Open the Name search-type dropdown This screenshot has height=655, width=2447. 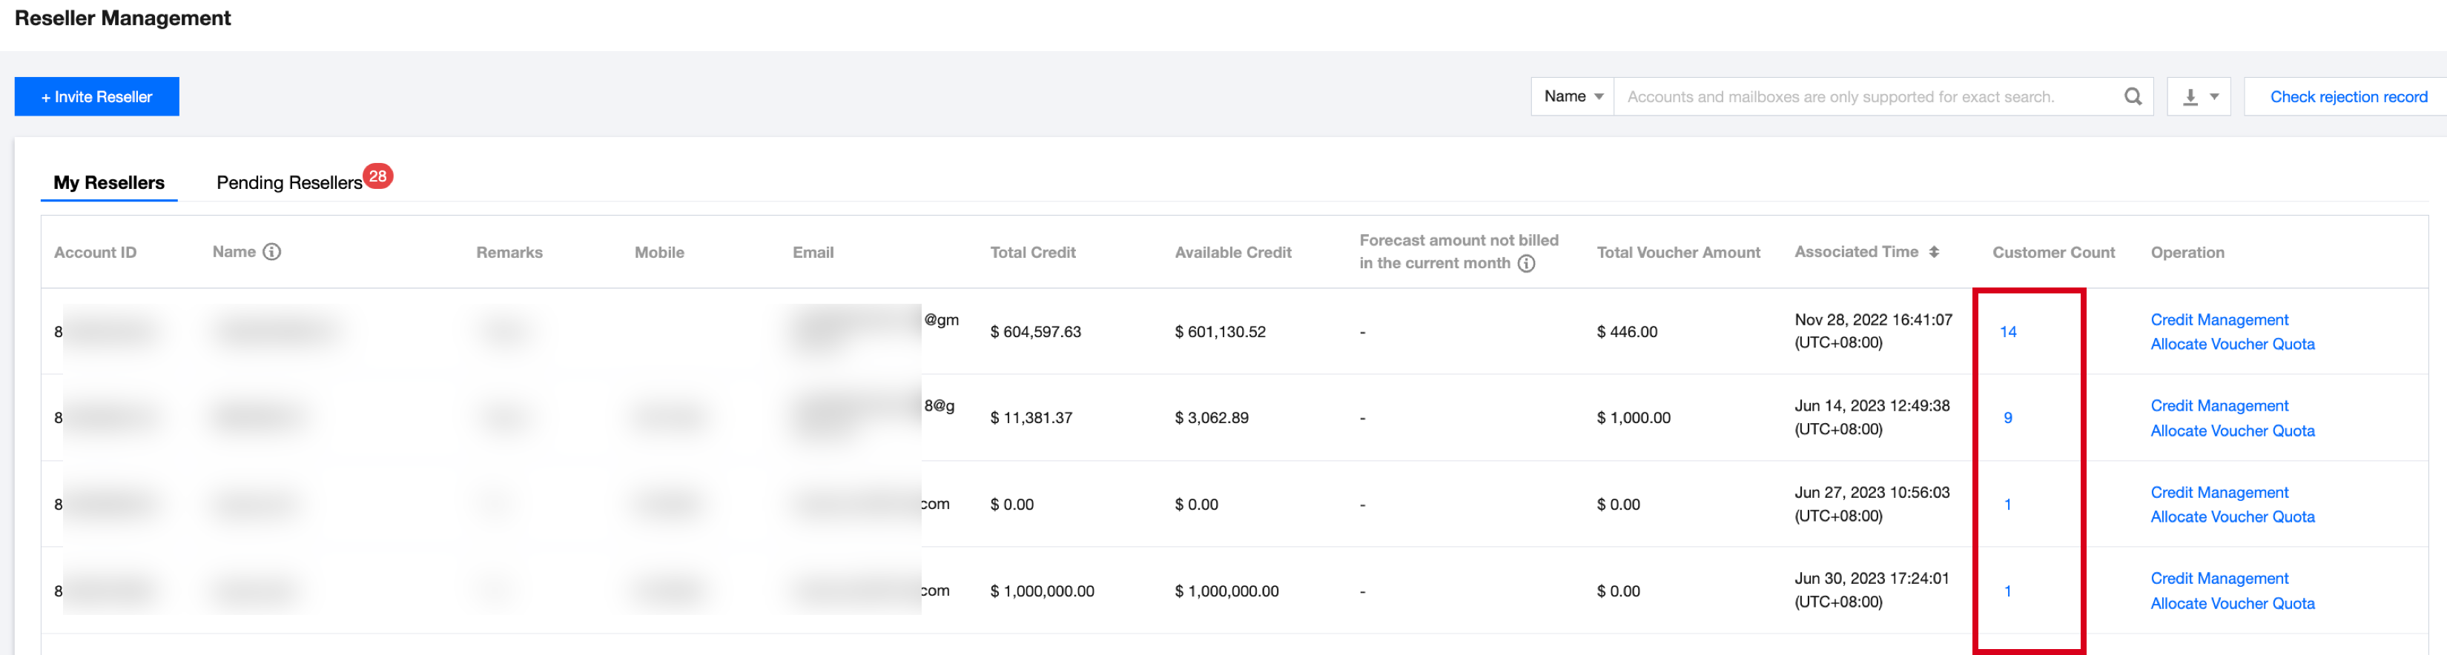[x=1572, y=97]
